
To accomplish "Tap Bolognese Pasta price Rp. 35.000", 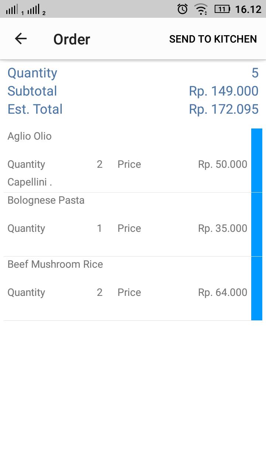I will tap(223, 228).
